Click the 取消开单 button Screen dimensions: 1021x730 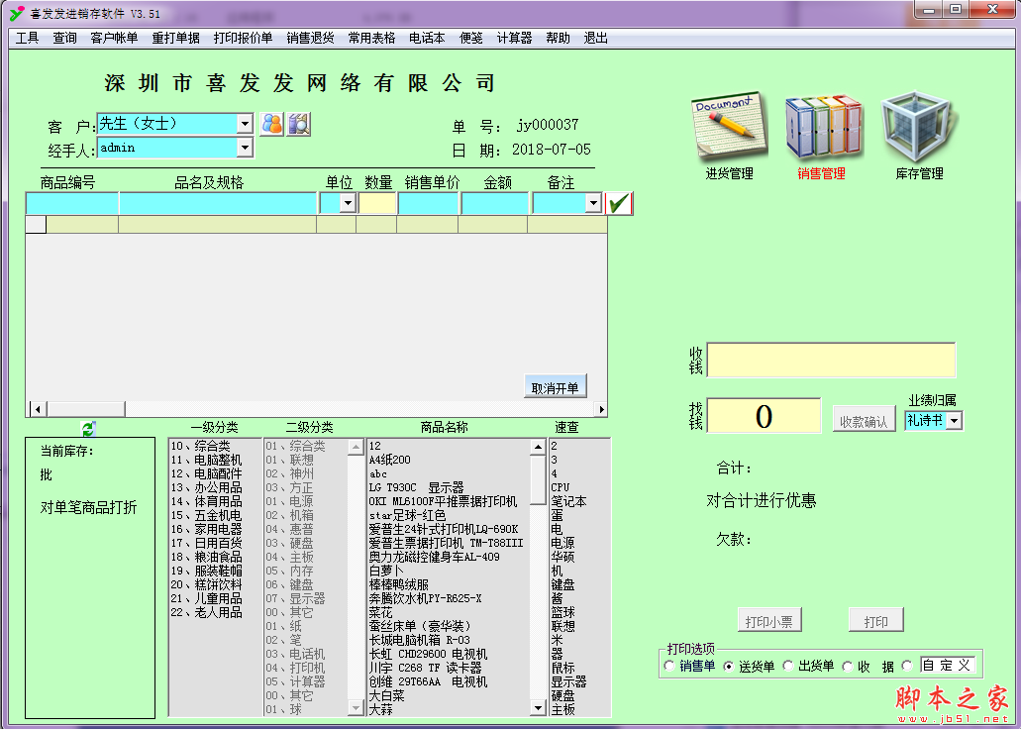click(554, 387)
